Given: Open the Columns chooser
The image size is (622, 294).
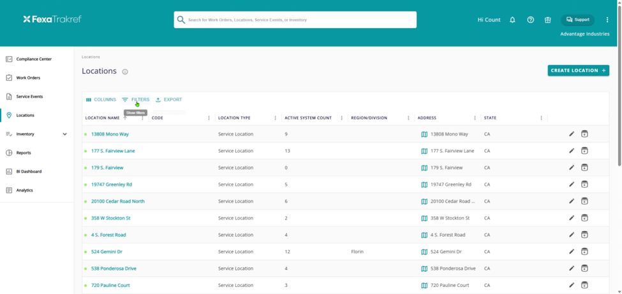Looking at the screenshot, I should (x=101, y=100).
